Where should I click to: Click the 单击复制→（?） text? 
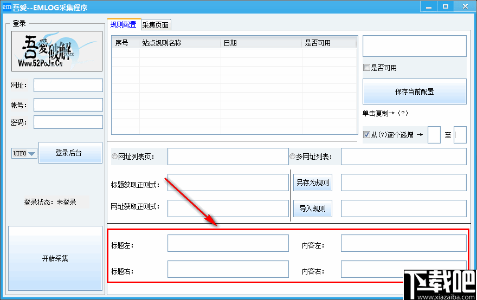coord(385,113)
